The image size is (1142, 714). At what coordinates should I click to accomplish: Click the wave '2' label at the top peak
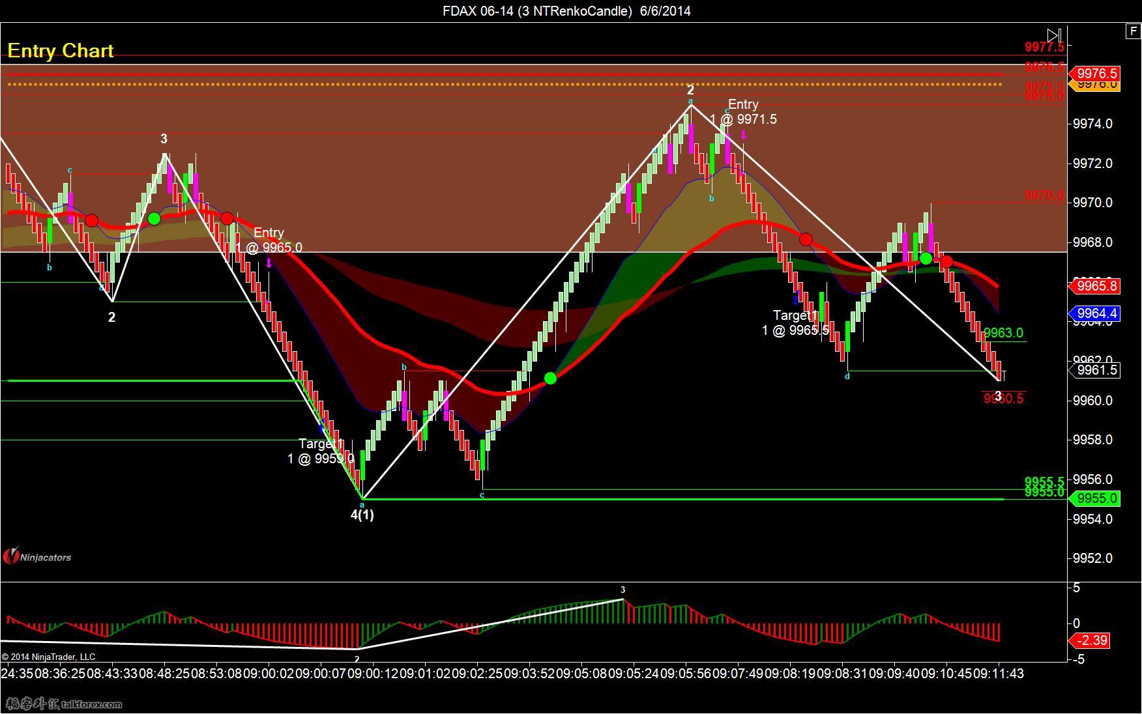point(690,90)
